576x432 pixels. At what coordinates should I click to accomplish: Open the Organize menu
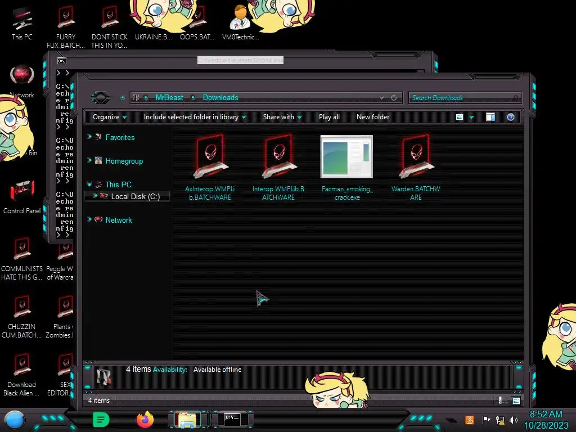[110, 117]
